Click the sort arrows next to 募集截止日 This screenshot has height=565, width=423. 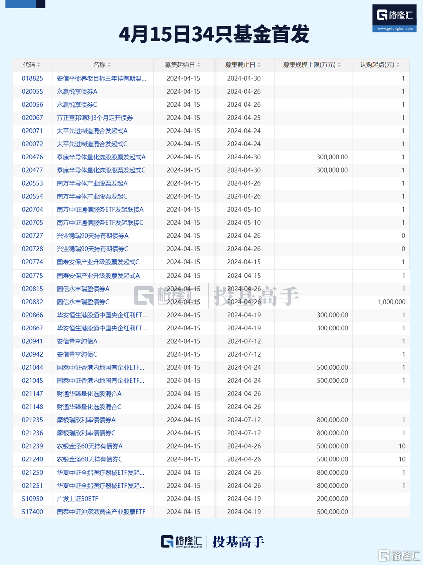pyautogui.click(x=259, y=65)
